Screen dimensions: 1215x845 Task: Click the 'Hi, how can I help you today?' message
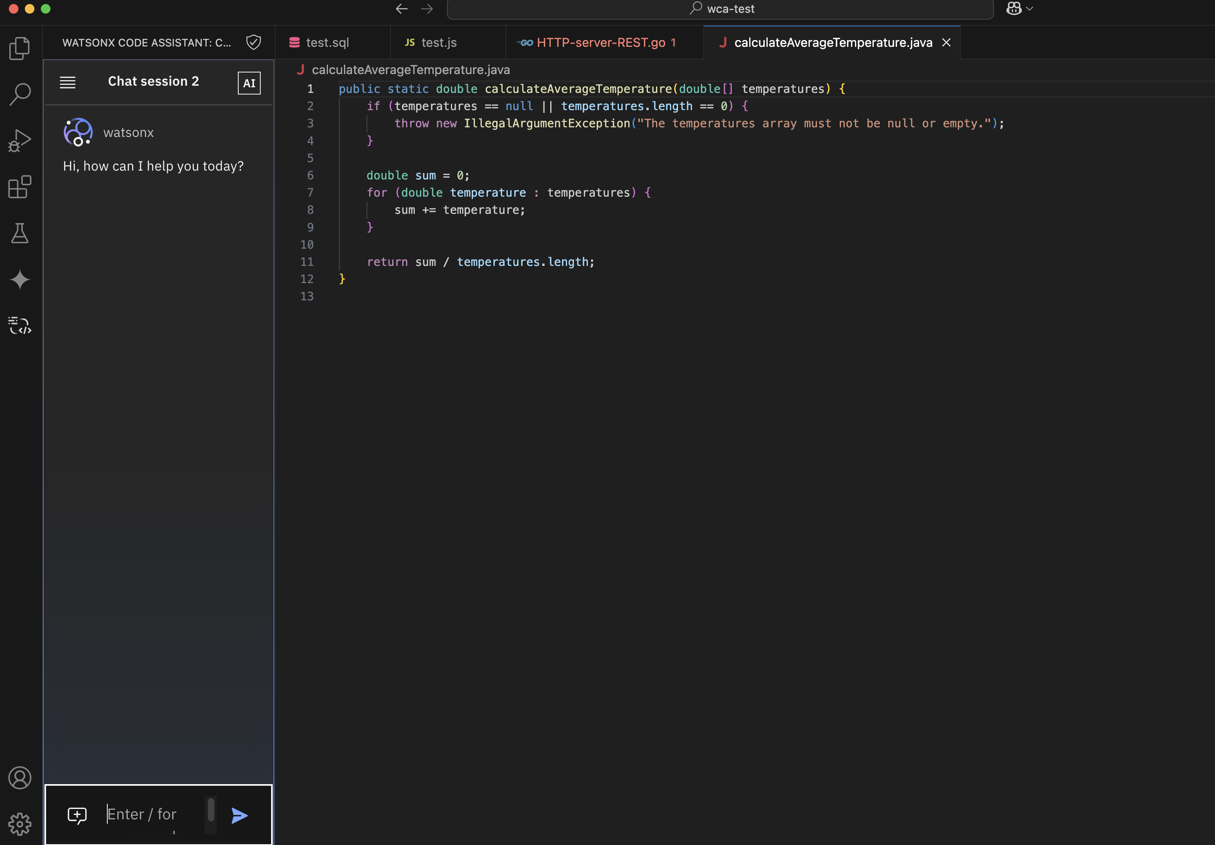(153, 166)
